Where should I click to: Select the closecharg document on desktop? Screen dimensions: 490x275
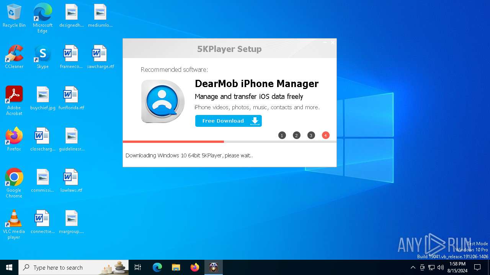point(42,140)
